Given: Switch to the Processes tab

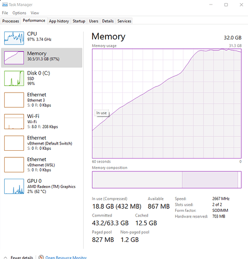Looking at the screenshot, I should [x=10, y=21].
